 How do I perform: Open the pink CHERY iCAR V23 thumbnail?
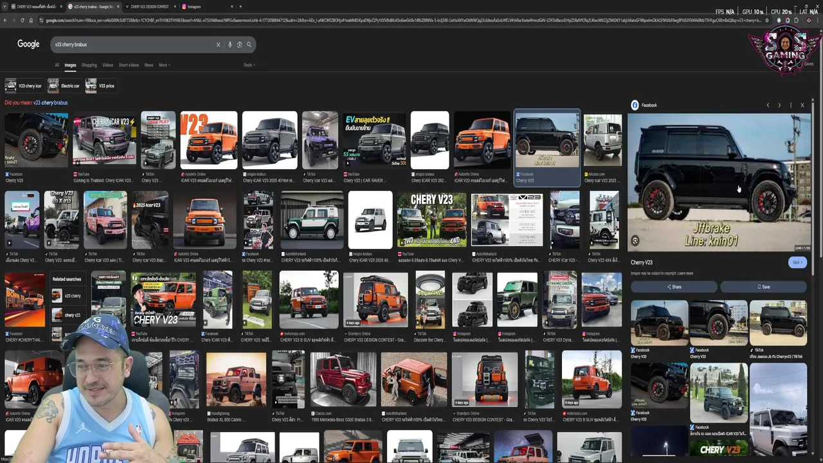coord(104,140)
